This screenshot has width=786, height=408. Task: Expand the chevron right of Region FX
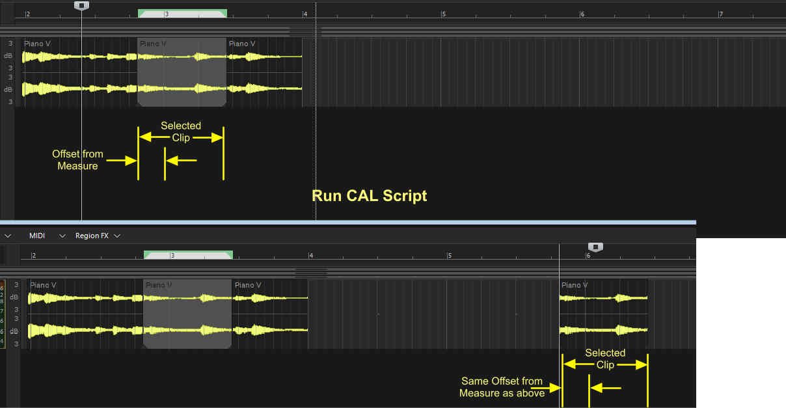point(117,236)
